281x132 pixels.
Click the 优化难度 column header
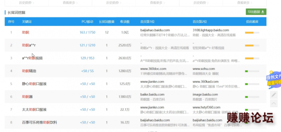click(252, 22)
